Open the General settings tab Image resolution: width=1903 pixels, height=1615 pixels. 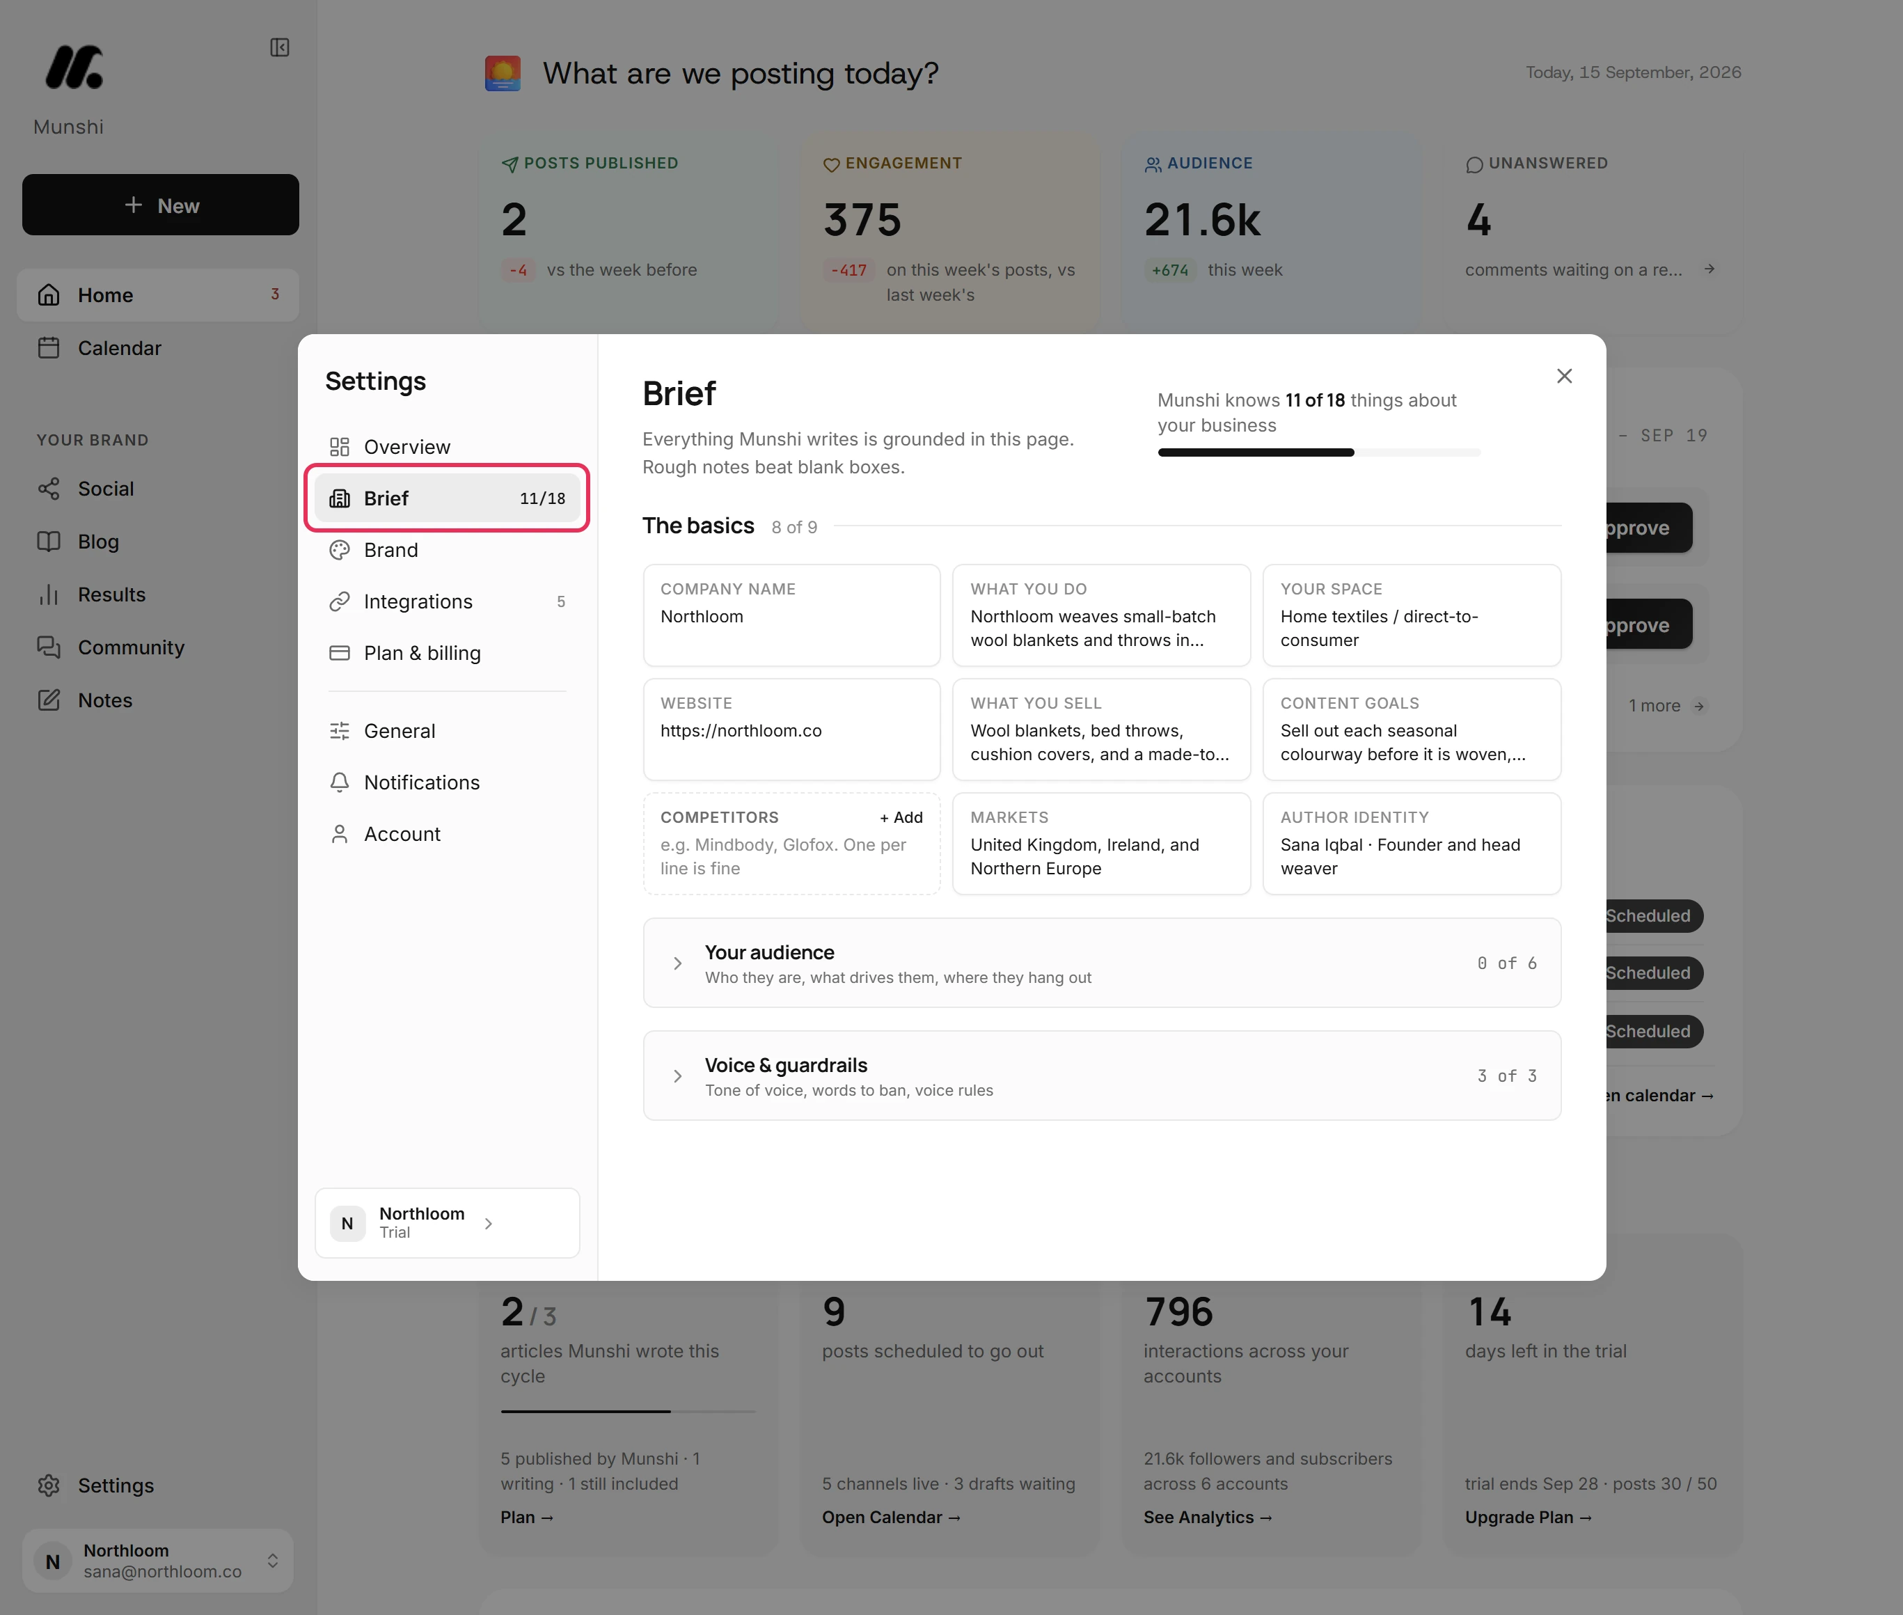447,731
